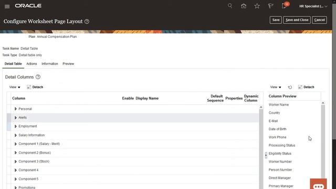Expand the Component 4 row

[15, 170]
